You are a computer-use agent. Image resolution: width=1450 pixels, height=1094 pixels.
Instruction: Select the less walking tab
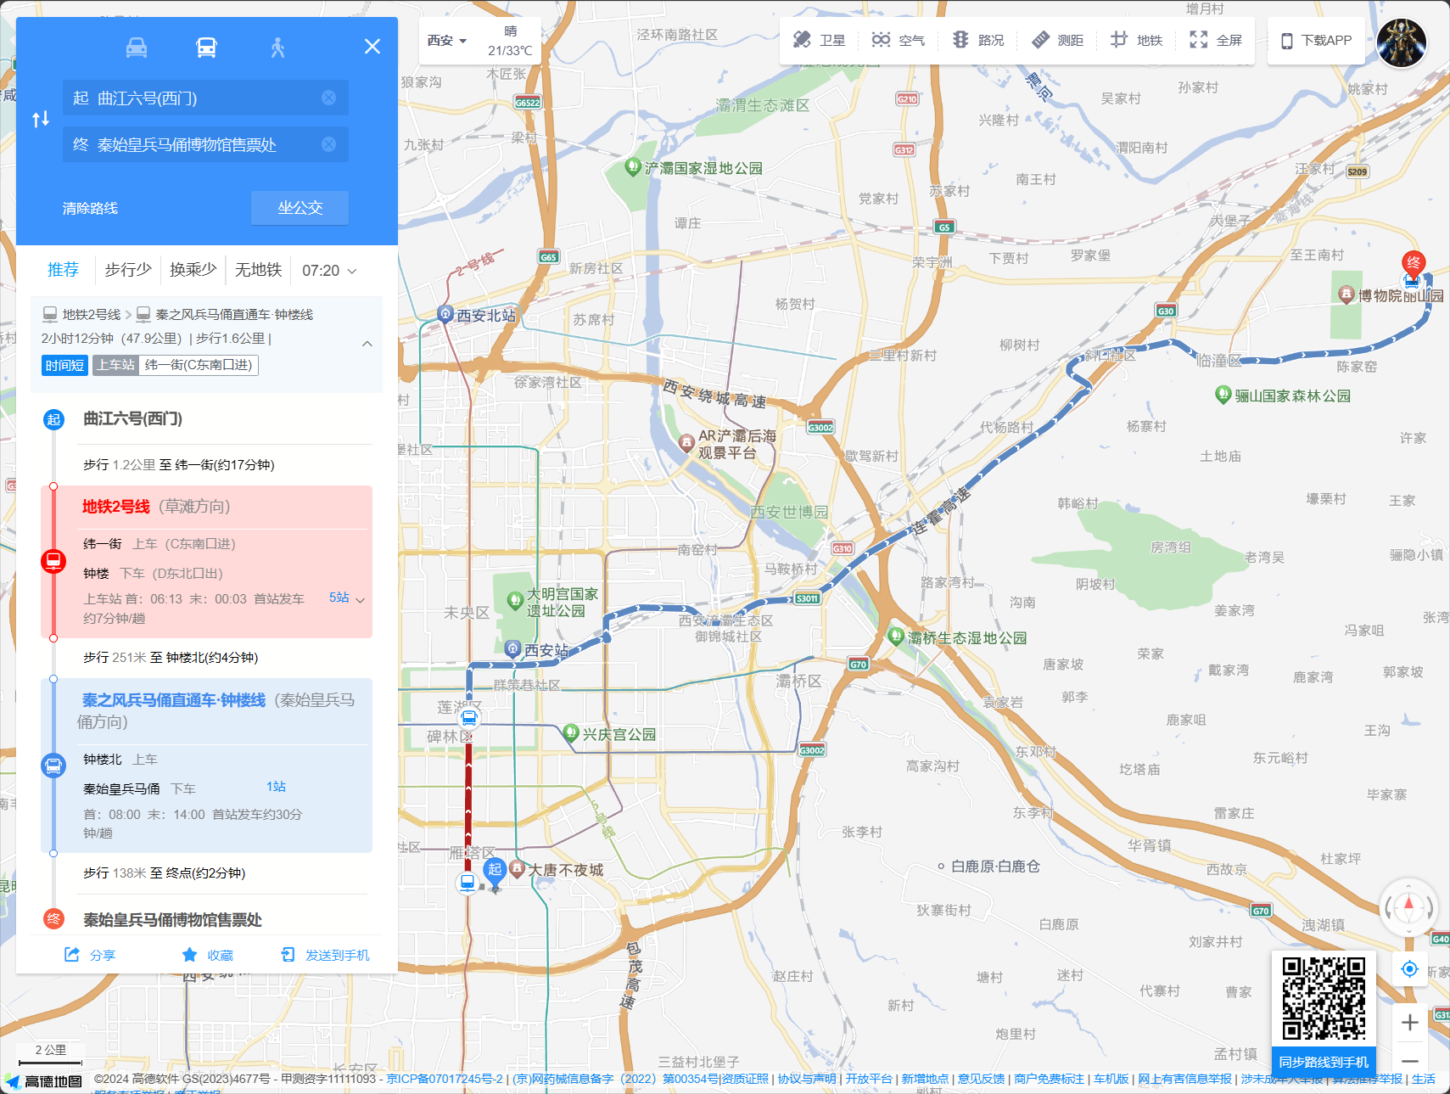pos(128,270)
